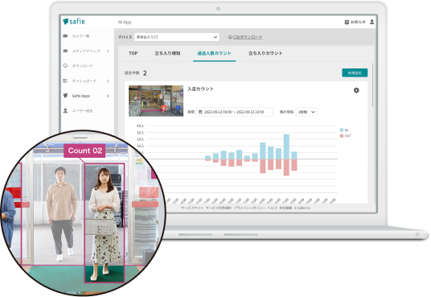The width and height of the screenshot is (431, 297).
Task: Open the dashboard sidebar icon
Action: (x=65, y=80)
